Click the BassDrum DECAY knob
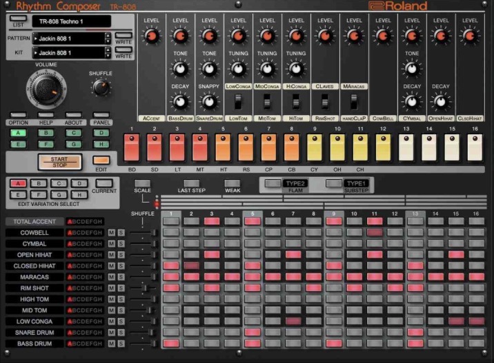Screen dimensions: 494x363 click(180, 101)
